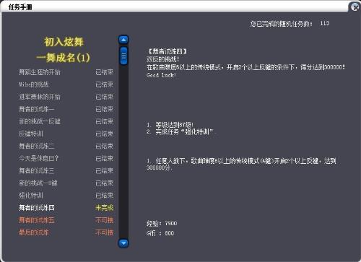Close the 任务手册 window

pyautogui.click(x=355, y=7)
